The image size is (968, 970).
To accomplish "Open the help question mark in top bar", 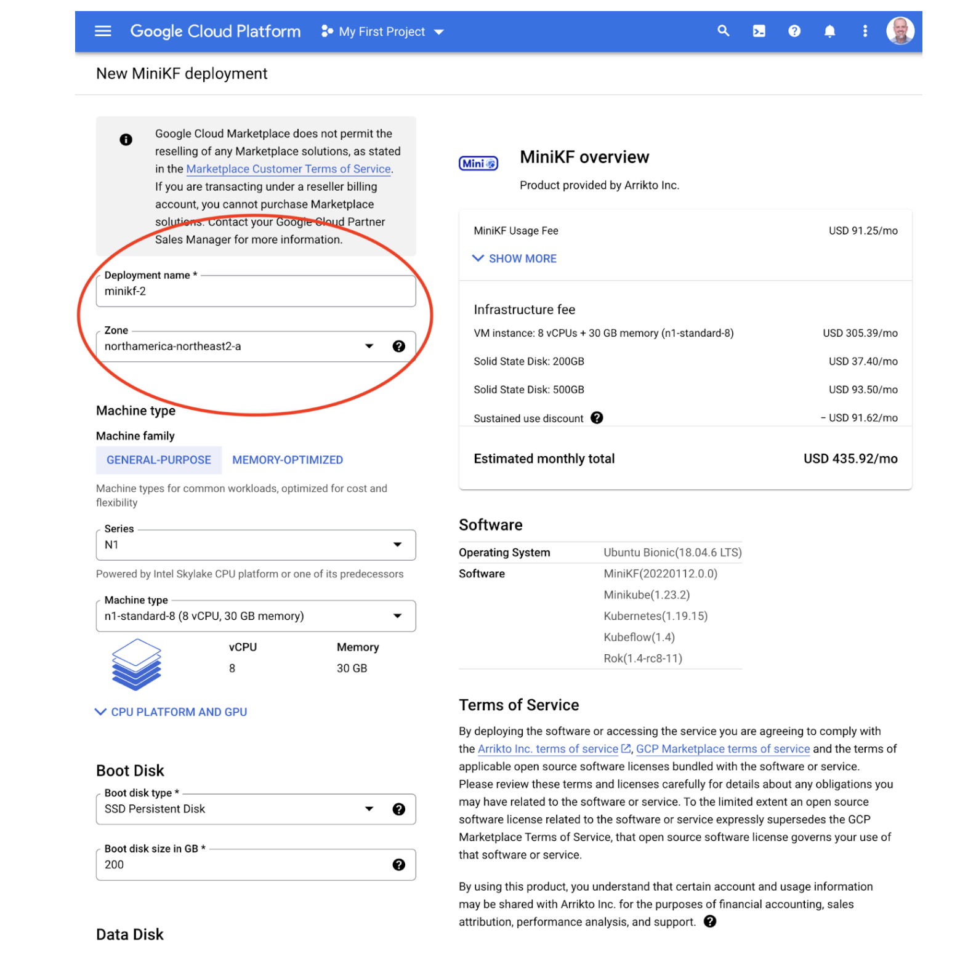I will (794, 31).
